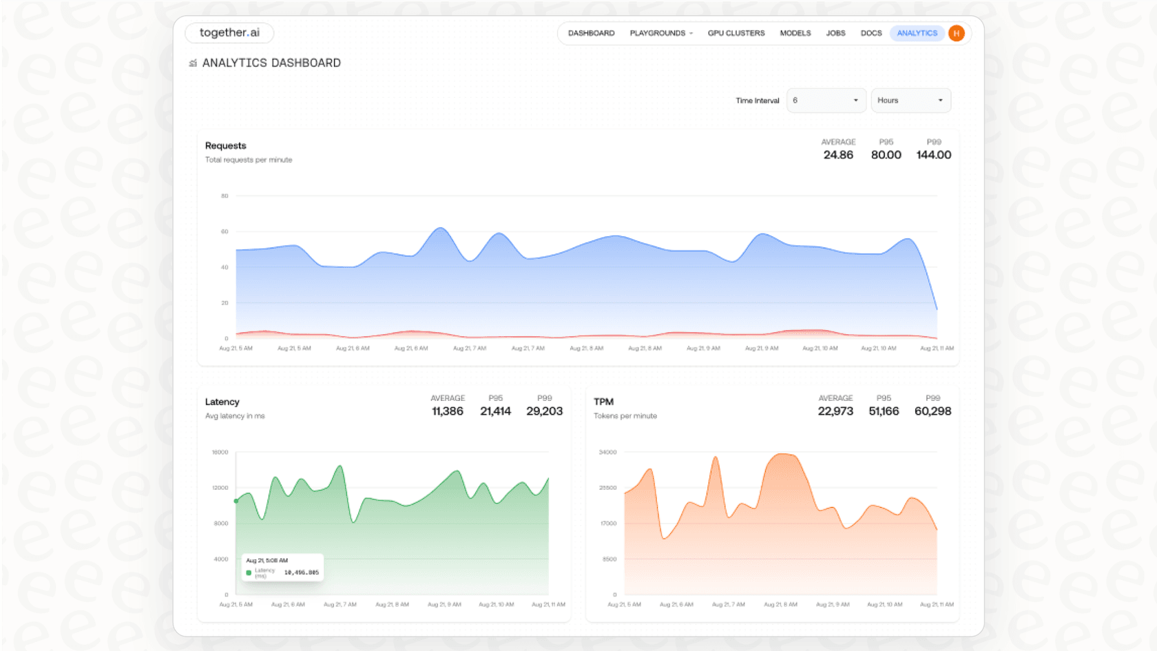The width and height of the screenshot is (1157, 651).
Task: Click the Average value 11,386 in Latency panel
Action: [446, 411]
